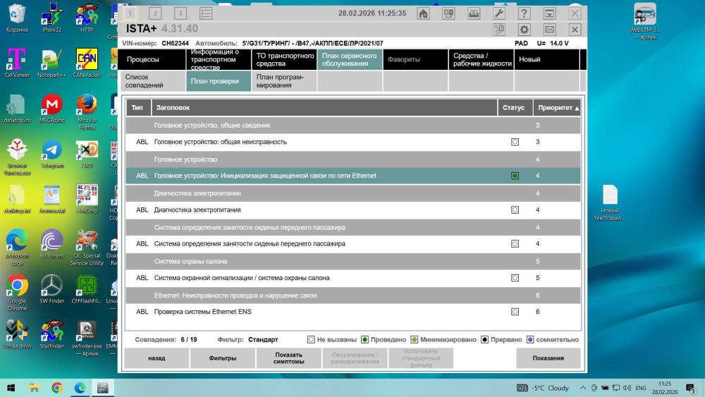The height and width of the screenshot is (397, 705).
Task: Sort by the 'Тип' column header
Action: pyautogui.click(x=137, y=108)
